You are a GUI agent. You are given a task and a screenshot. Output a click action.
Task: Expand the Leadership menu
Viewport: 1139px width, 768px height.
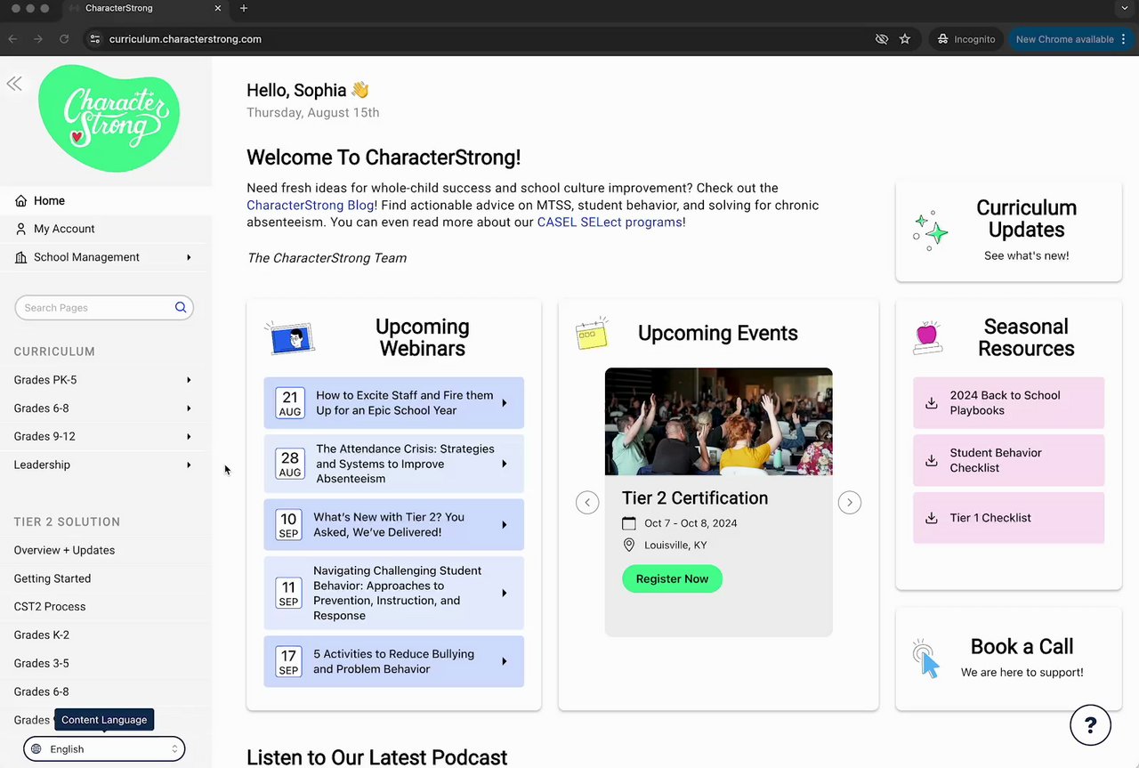point(189,465)
